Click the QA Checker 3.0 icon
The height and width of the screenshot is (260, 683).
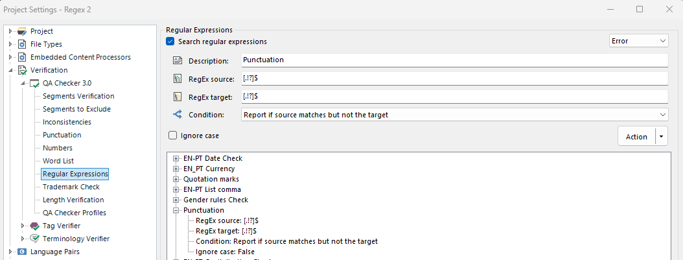35,83
